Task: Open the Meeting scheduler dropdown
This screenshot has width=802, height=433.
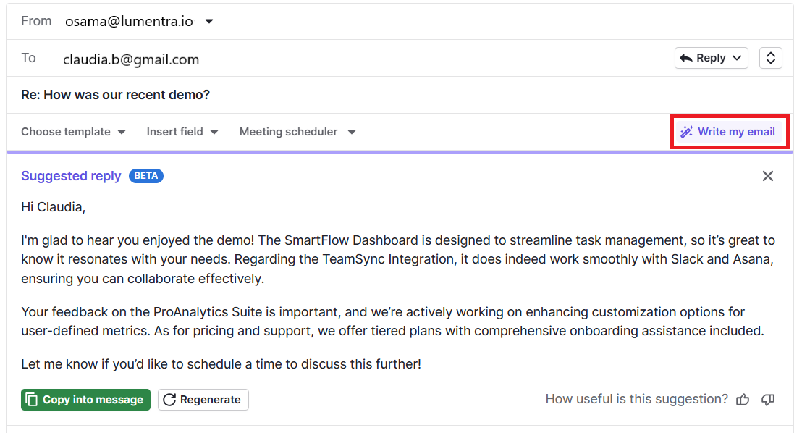Action: [x=297, y=132]
